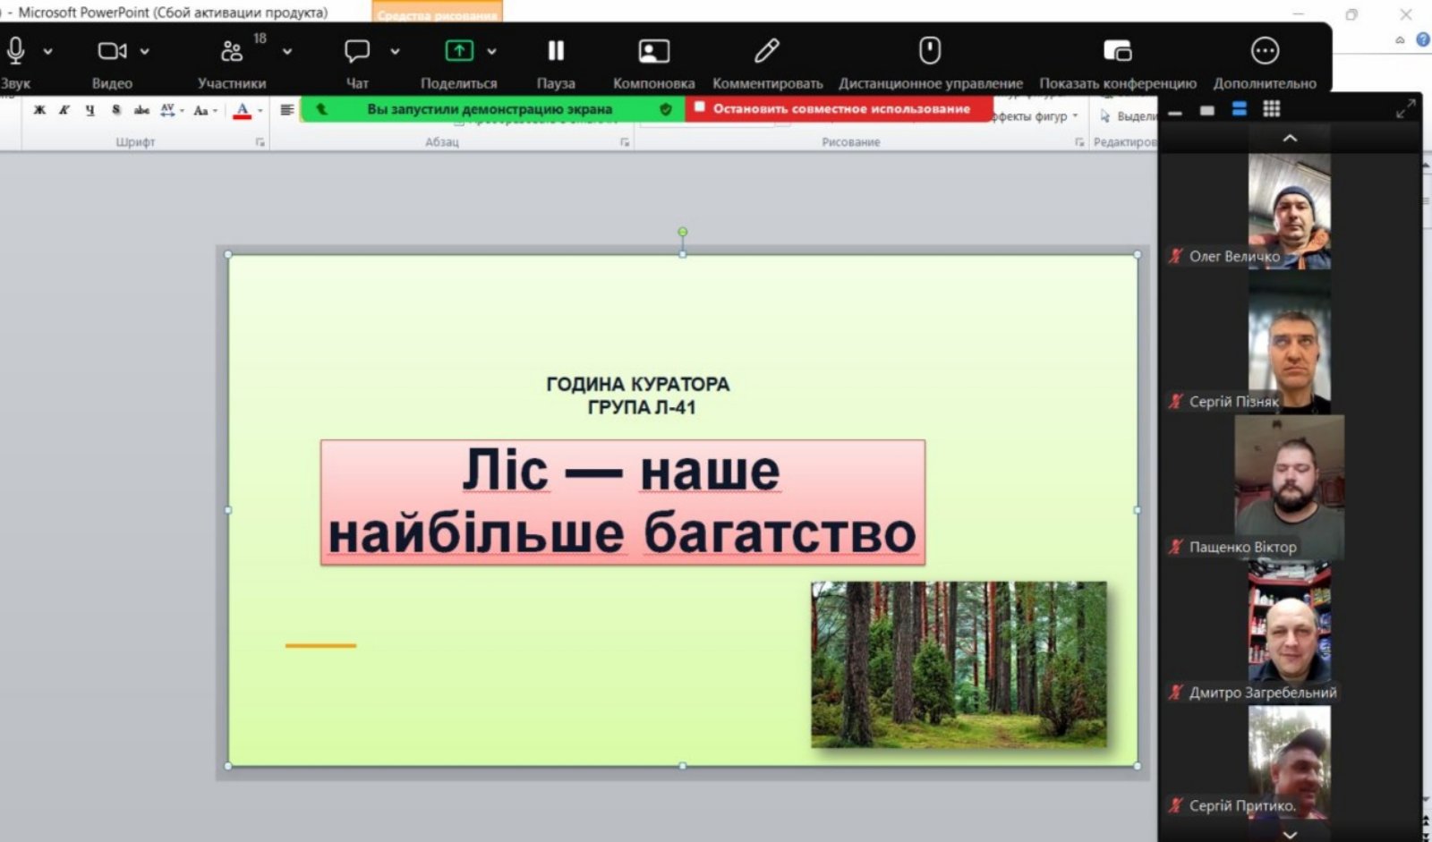The height and width of the screenshot is (842, 1432).
Task: Click the green Поделиться share icon
Action: (459, 51)
